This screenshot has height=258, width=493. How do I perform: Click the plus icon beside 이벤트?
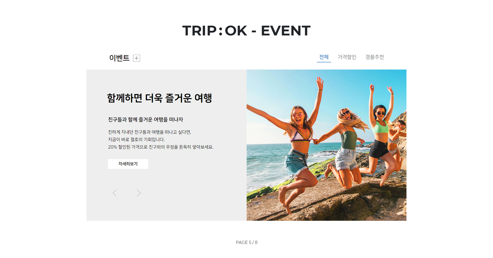click(x=136, y=58)
